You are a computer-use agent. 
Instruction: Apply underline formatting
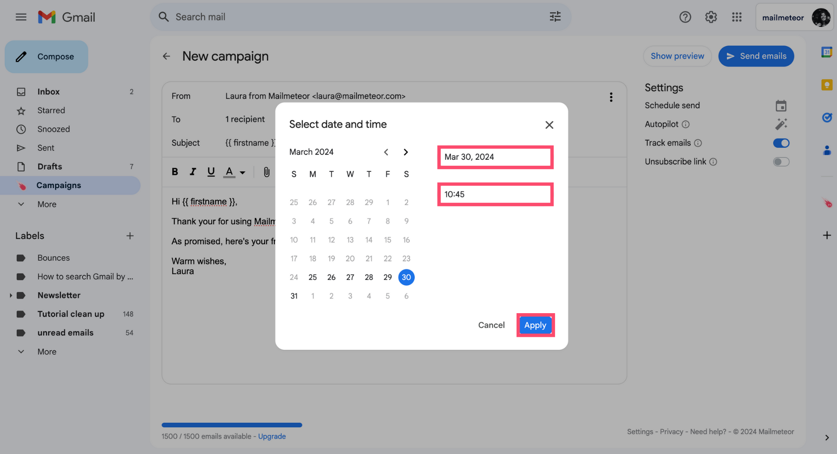click(211, 172)
